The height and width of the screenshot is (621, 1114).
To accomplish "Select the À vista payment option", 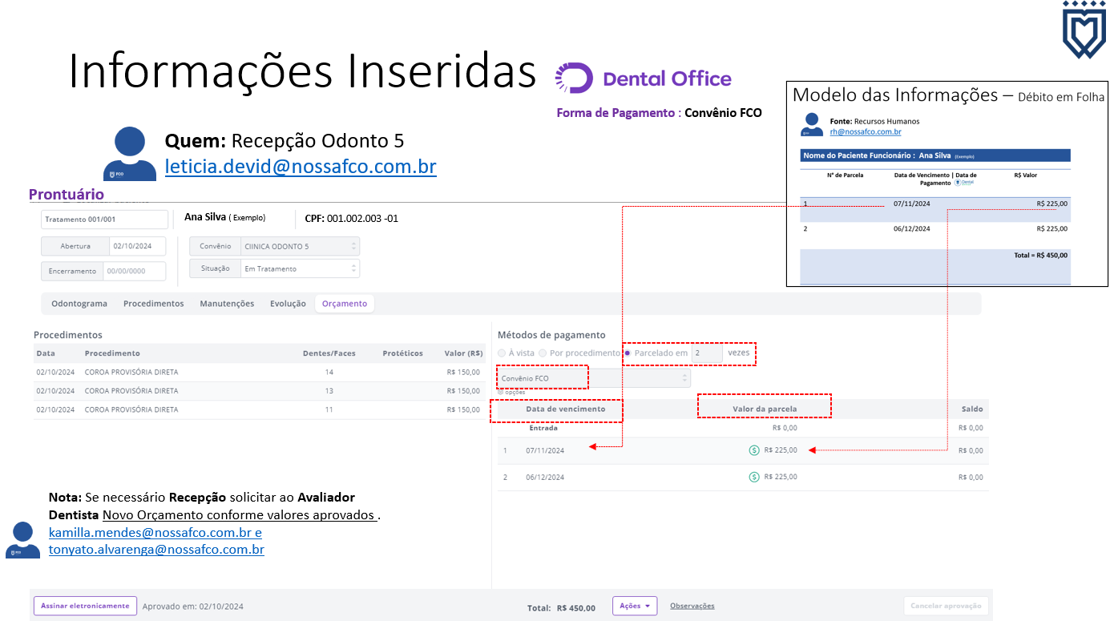I will pos(503,353).
